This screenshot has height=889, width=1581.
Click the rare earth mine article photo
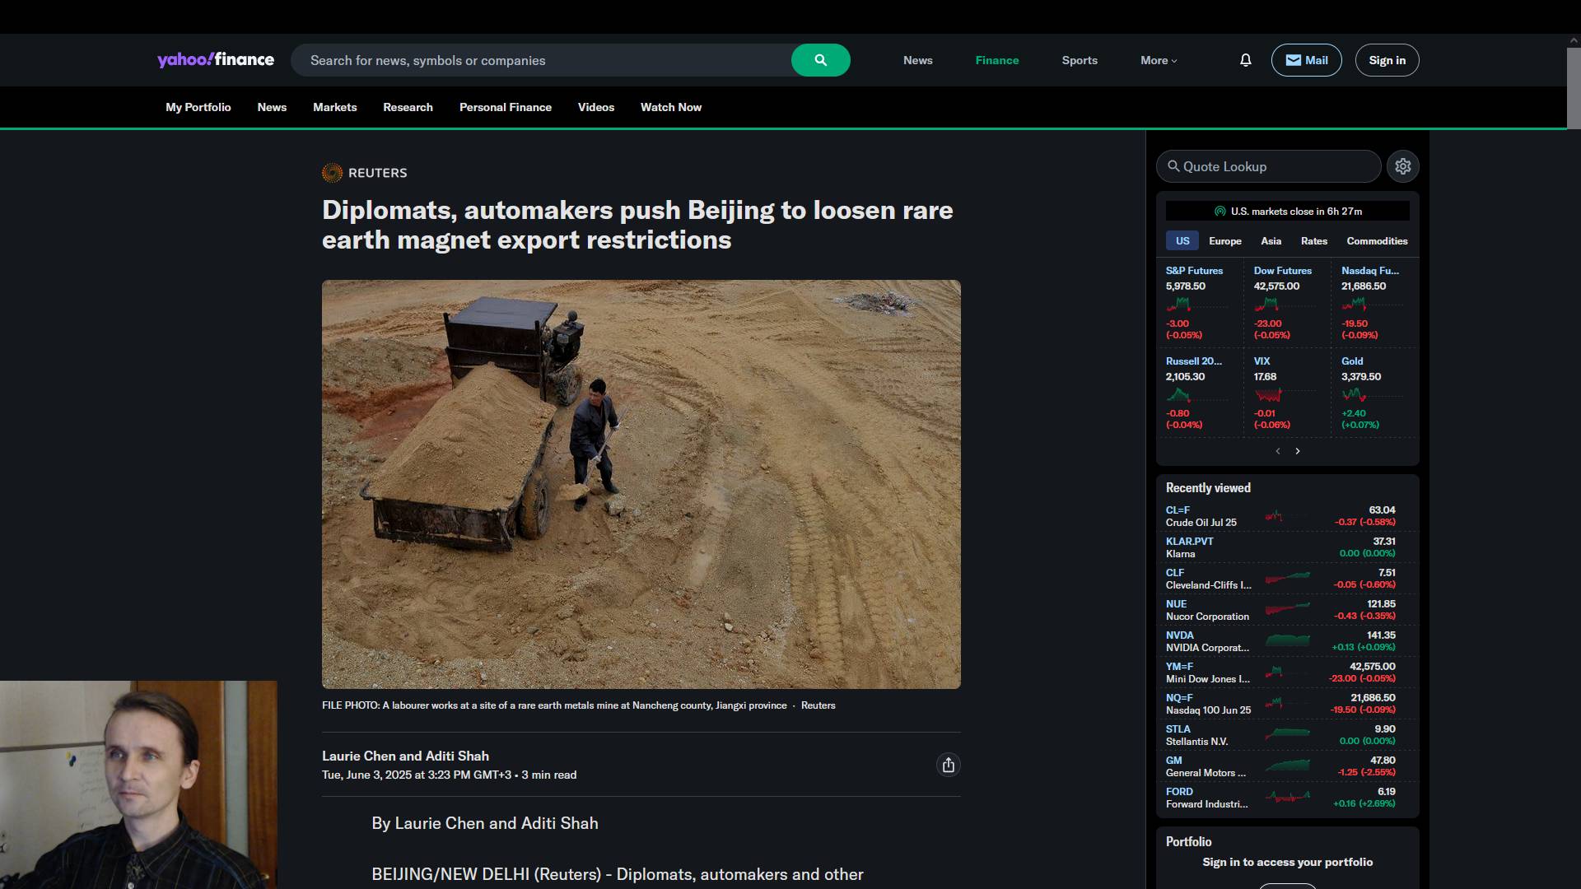[641, 484]
